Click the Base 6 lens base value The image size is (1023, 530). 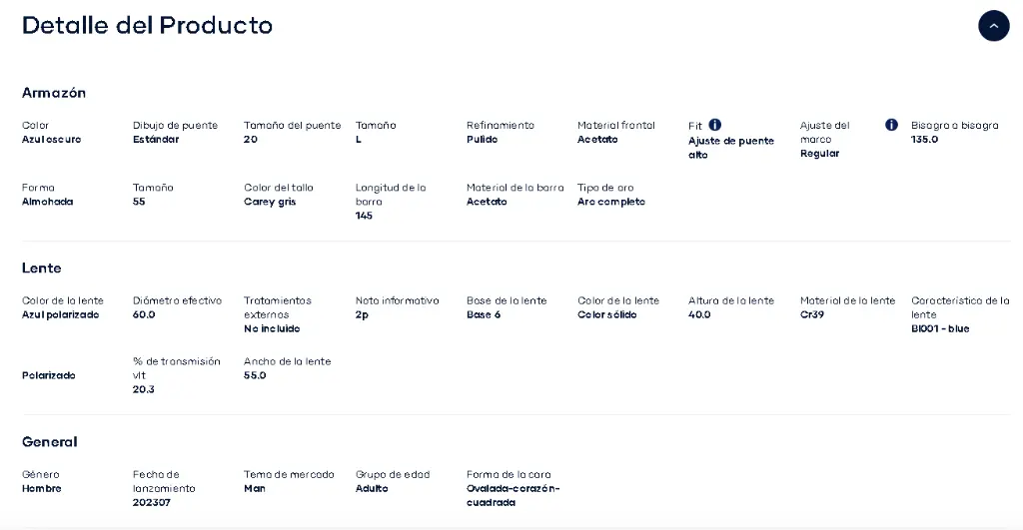484,314
